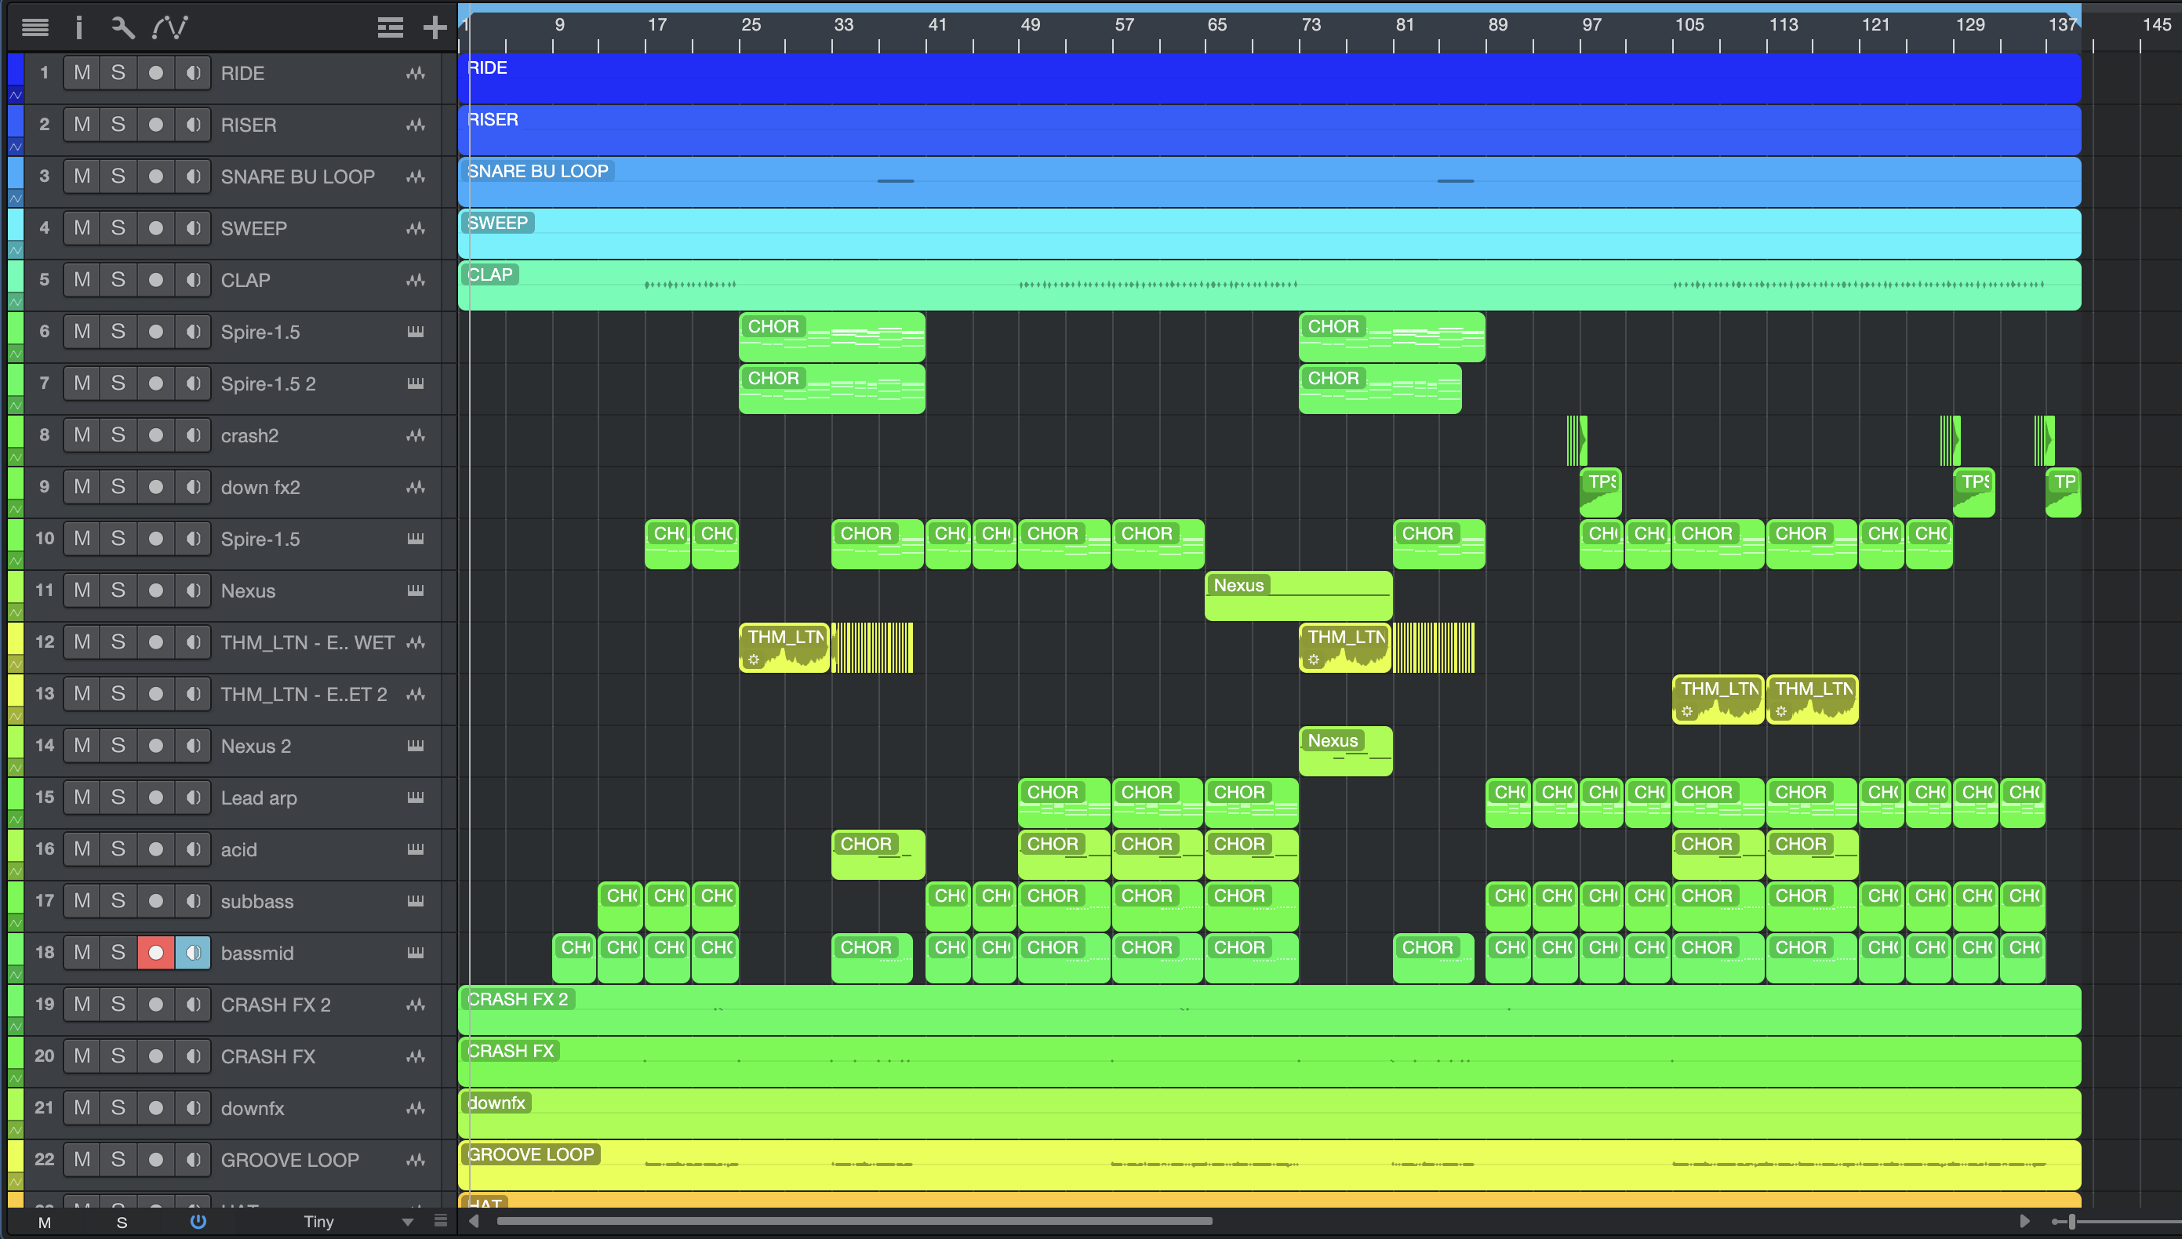Click the wrench track options icon

point(123,27)
